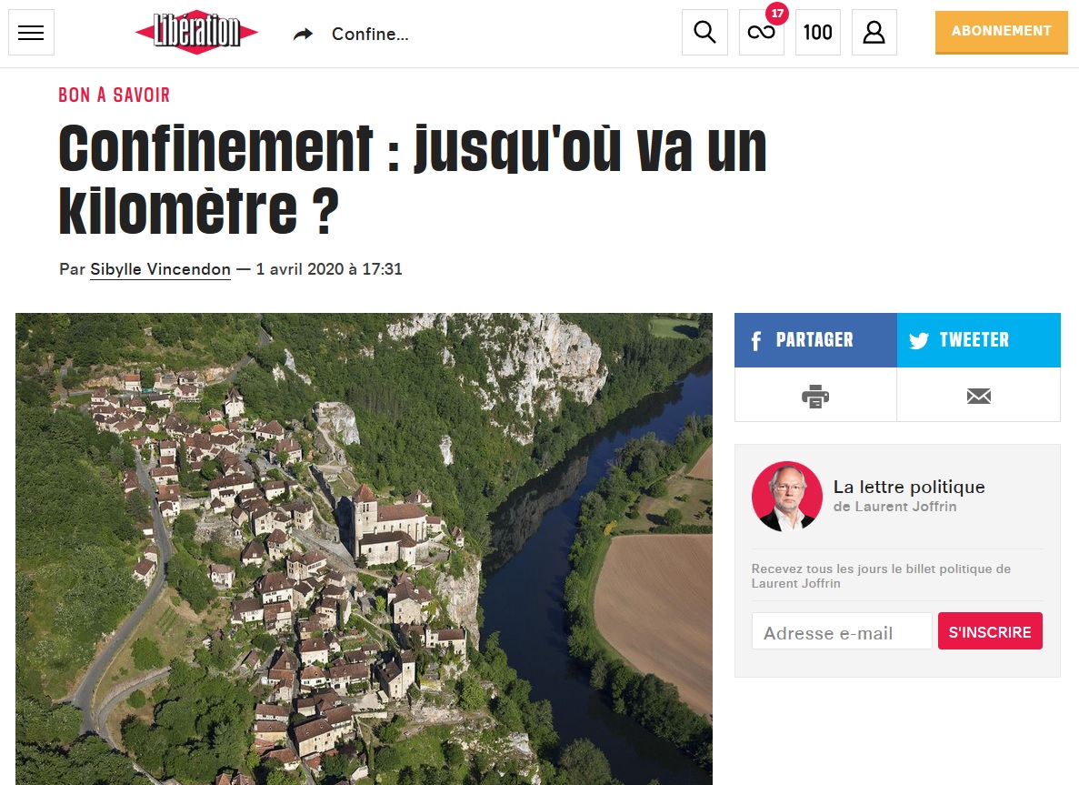This screenshot has height=785, width=1079.
Task: Open author Sibylle Vincendon link
Action: coord(160,269)
